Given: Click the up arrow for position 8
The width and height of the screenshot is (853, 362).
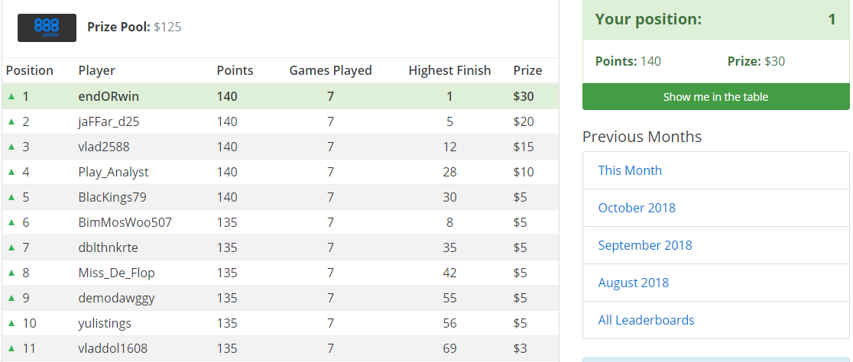Looking at the screenshot, I should point(11,273).
